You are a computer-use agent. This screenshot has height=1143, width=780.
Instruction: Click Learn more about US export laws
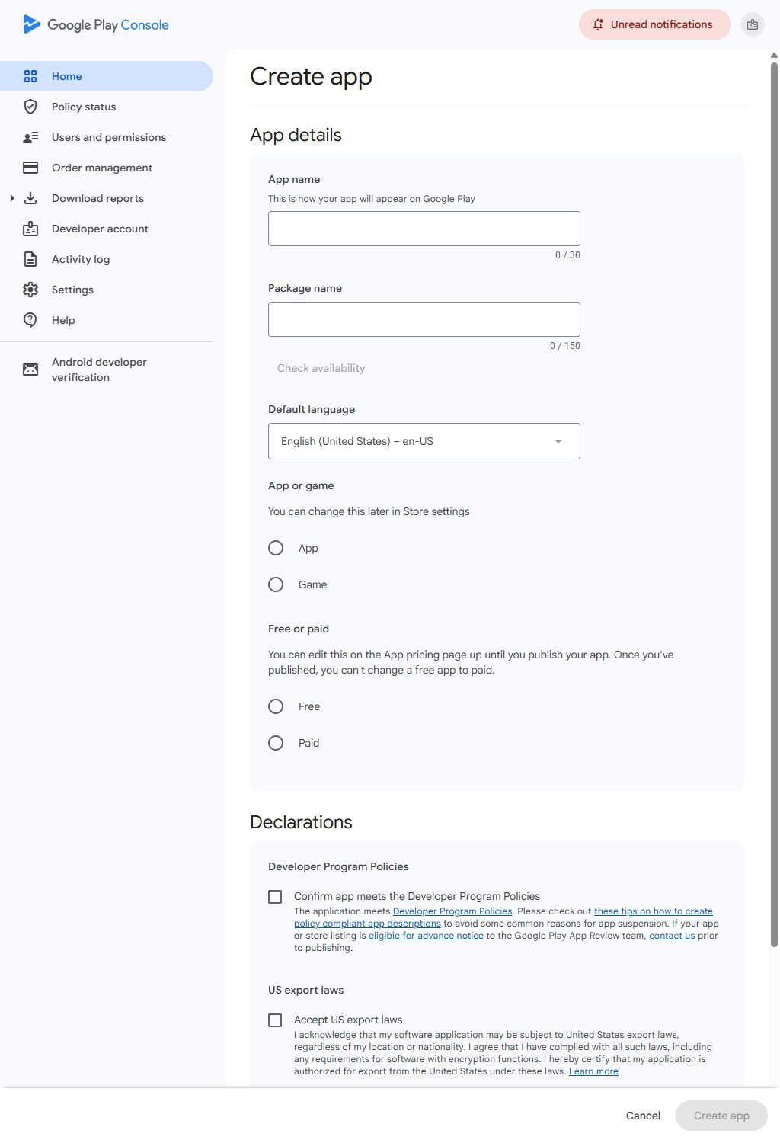pos(593,1071)
